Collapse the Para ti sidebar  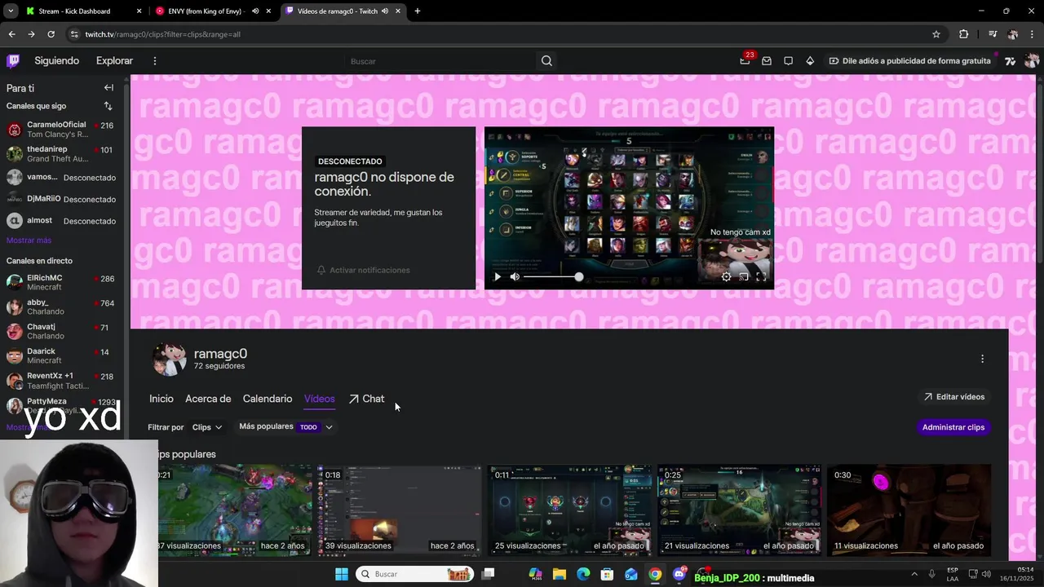pos(108,87)
